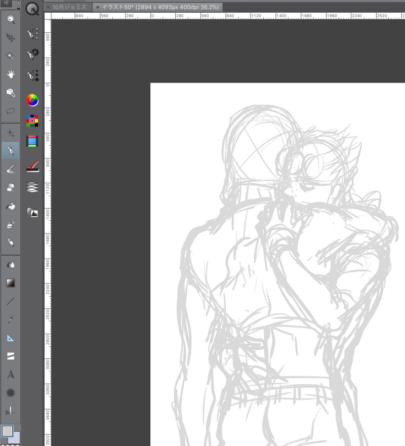Select the Fill bucket tool
Image resolution: width=405 pixels, height=446 pixels.
click(10, 206)
